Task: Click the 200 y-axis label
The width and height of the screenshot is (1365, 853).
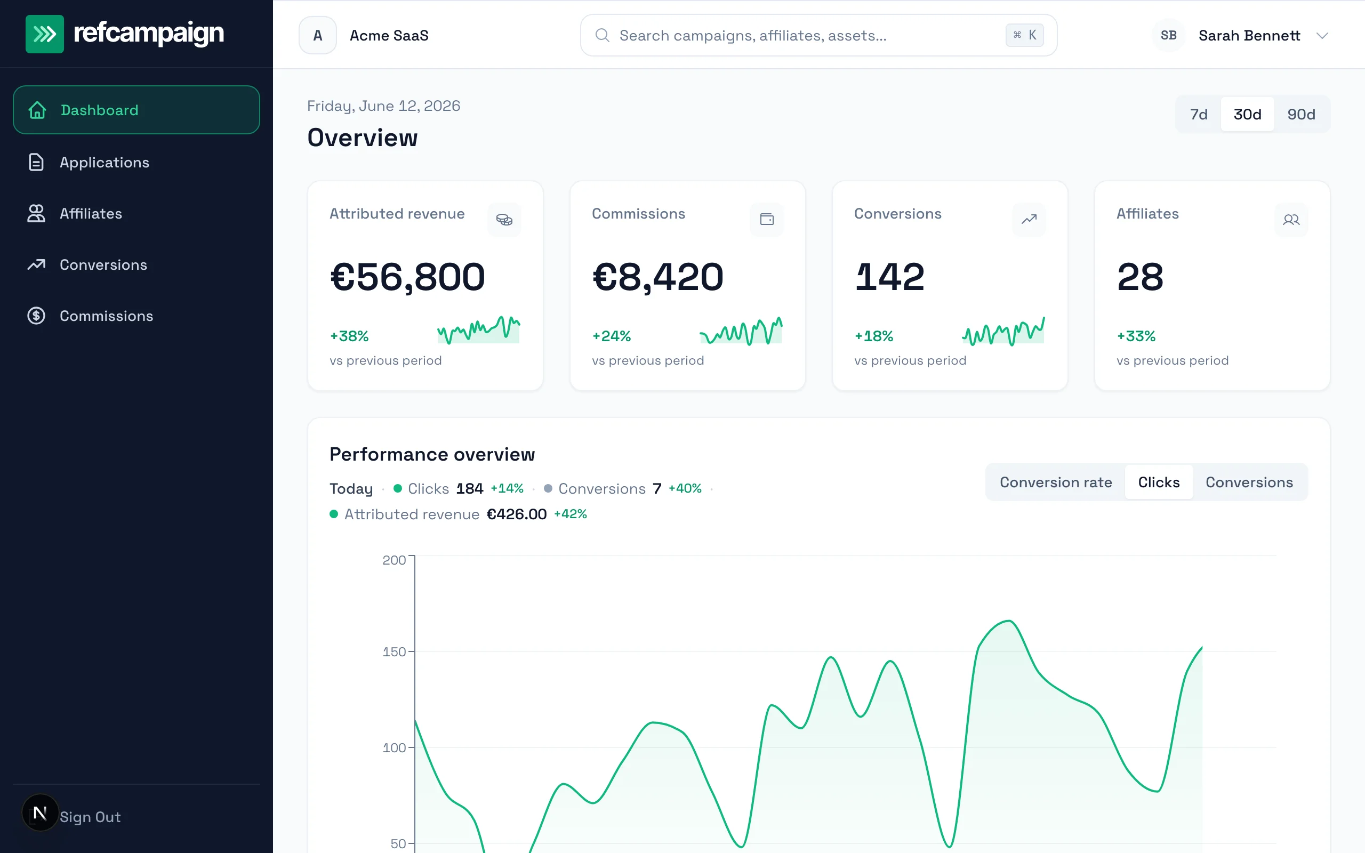Action: pos(394,560)
